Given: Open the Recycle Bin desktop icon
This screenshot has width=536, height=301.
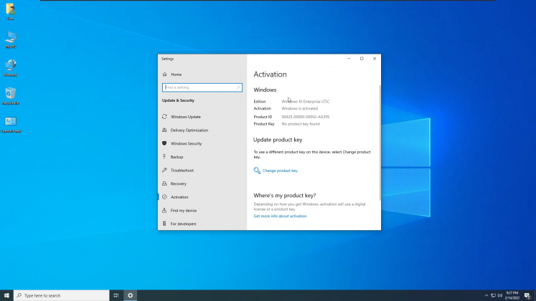Looking at the screenshot, I should tap(10, 96).
